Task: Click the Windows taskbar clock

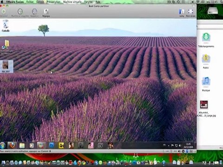Action: coord(188,146)
